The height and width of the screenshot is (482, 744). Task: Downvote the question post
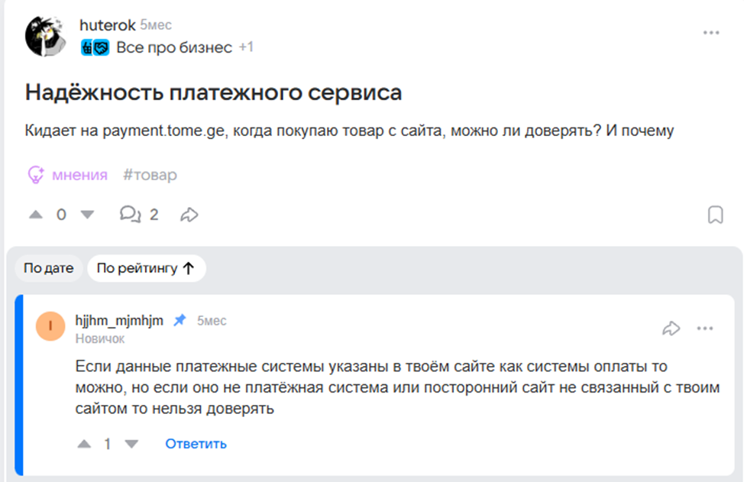(x=87, y=215)
